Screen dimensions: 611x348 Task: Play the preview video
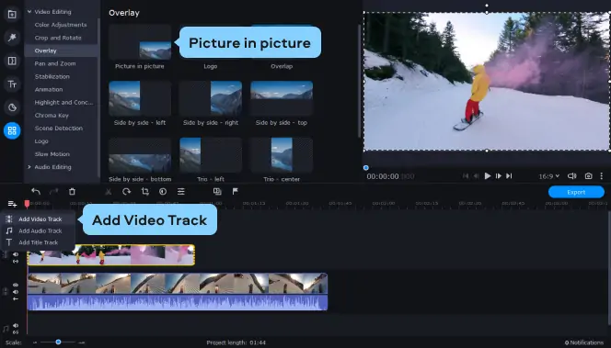[x=488, y=176]
